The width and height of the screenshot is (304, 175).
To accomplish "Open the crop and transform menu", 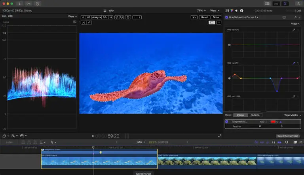I will tap(6, 136).
